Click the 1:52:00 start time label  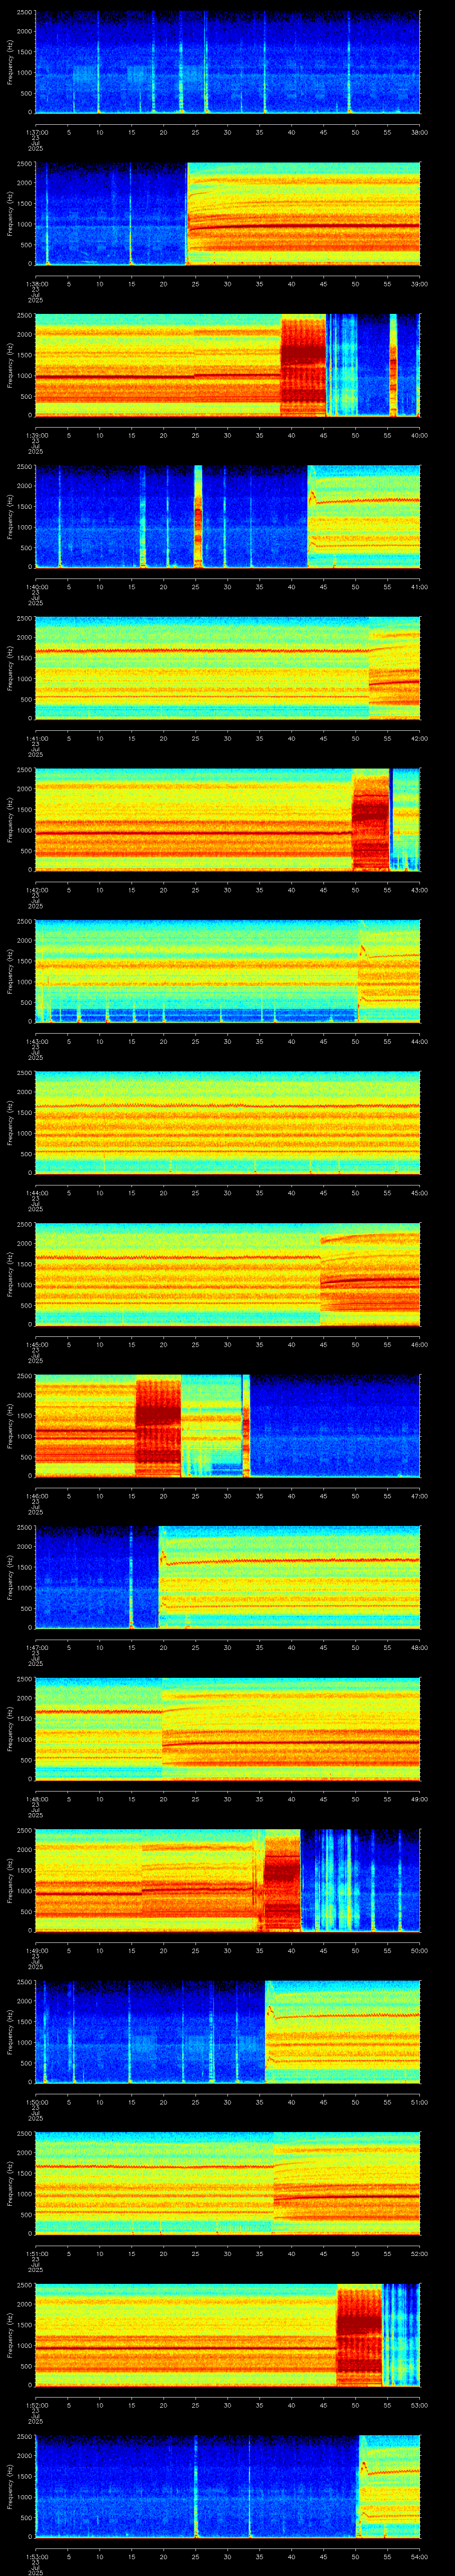(37, 2405)
